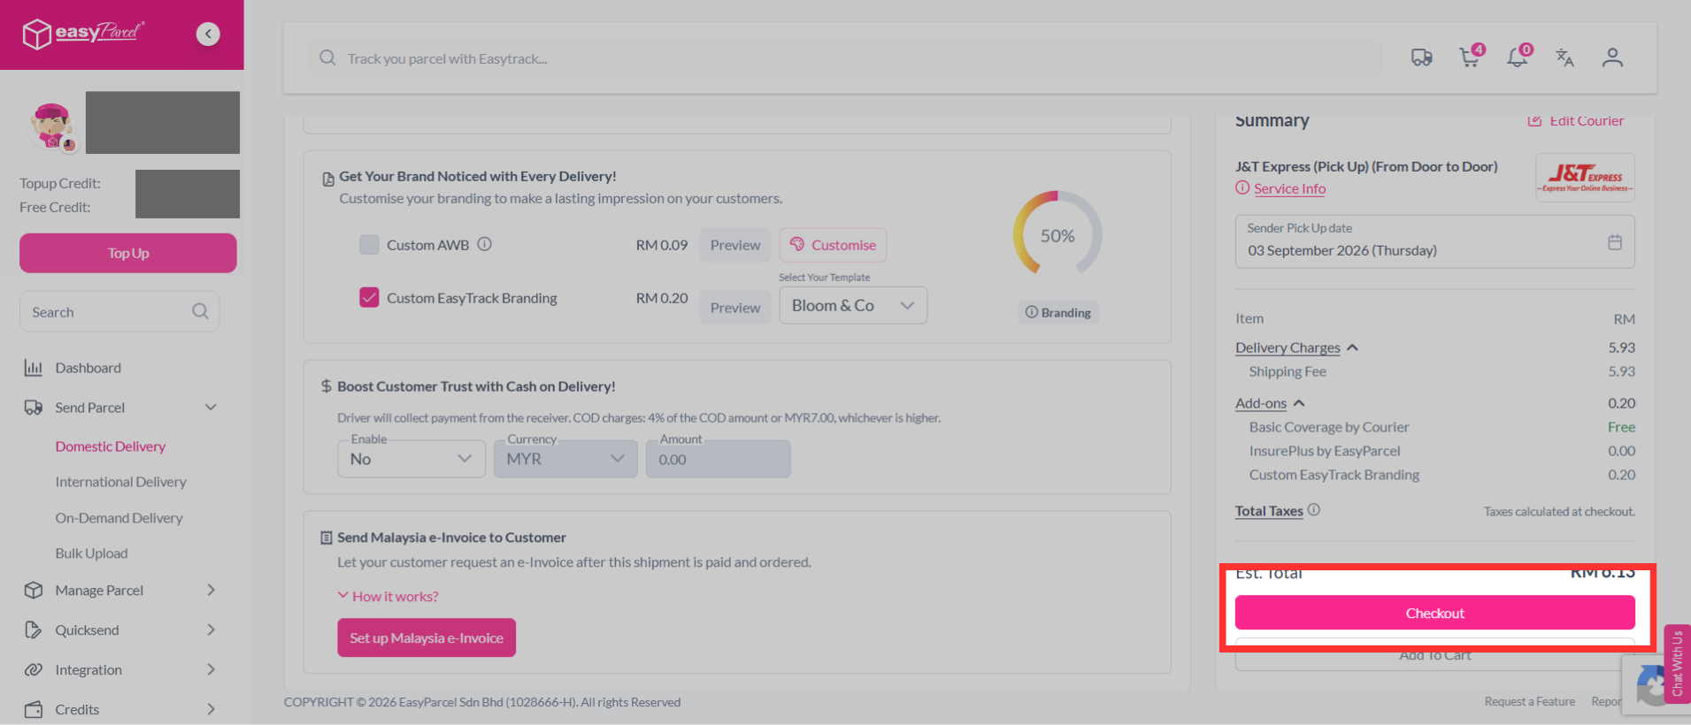
Task: Collapse the sidebar using the arrow button
Action: click(x=208, y=34)
